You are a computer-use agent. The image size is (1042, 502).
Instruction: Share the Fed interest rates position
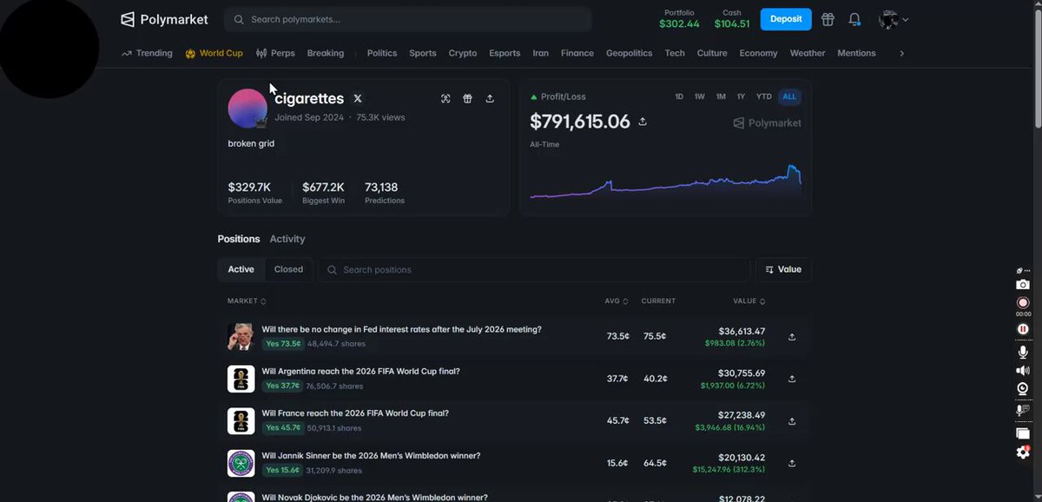click(x=792, y=337)
